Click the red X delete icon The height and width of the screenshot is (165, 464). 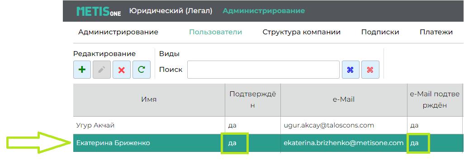[x=122, y=70]
